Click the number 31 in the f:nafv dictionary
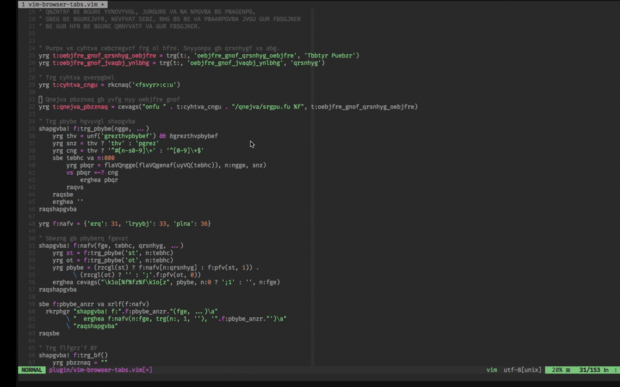Screen dimensions: 620x387 click(x=115, y=224)
